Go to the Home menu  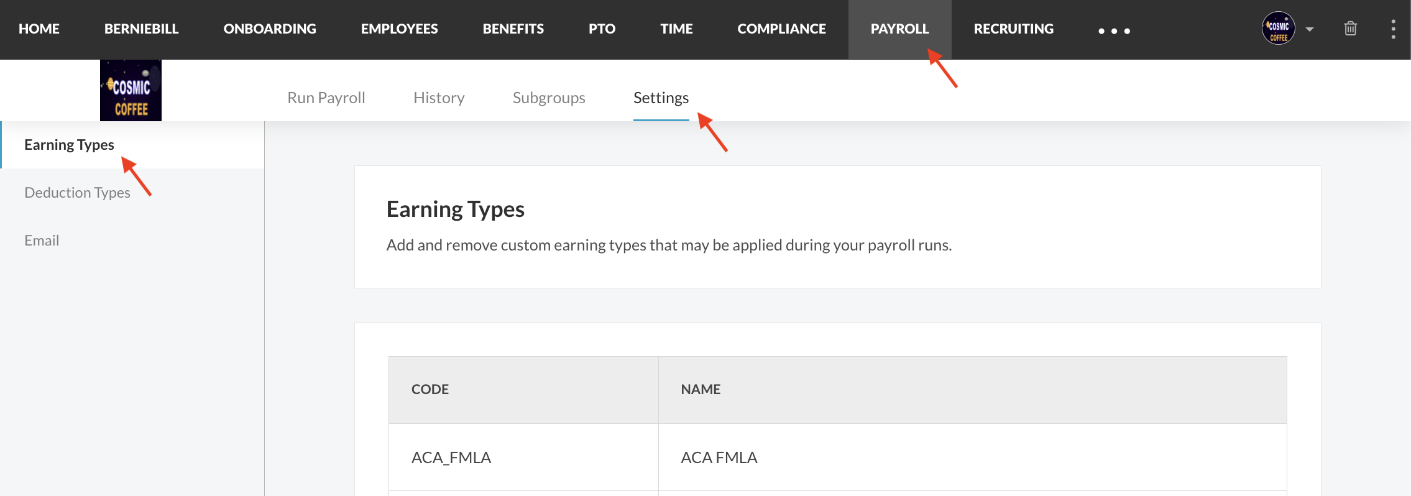point(39,29)
